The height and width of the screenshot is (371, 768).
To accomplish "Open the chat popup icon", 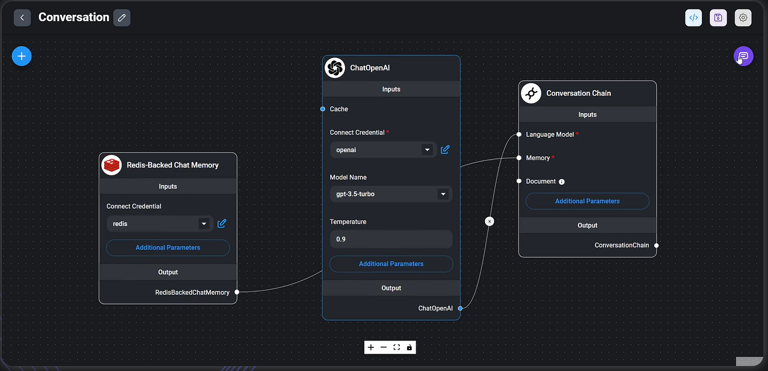I will pos(743,55).
